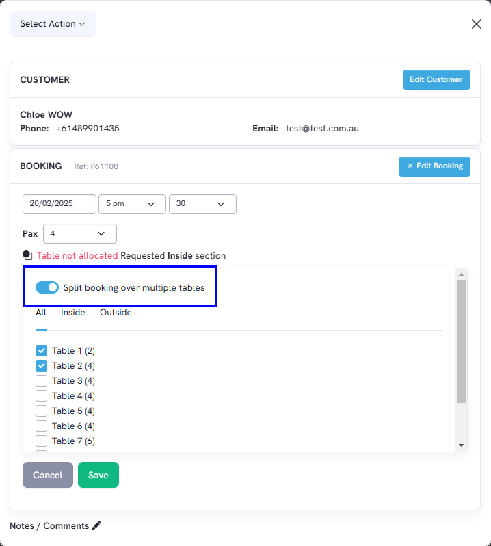Click the table allocation status icon
The image size is (491, 546).
click(27, 256)
